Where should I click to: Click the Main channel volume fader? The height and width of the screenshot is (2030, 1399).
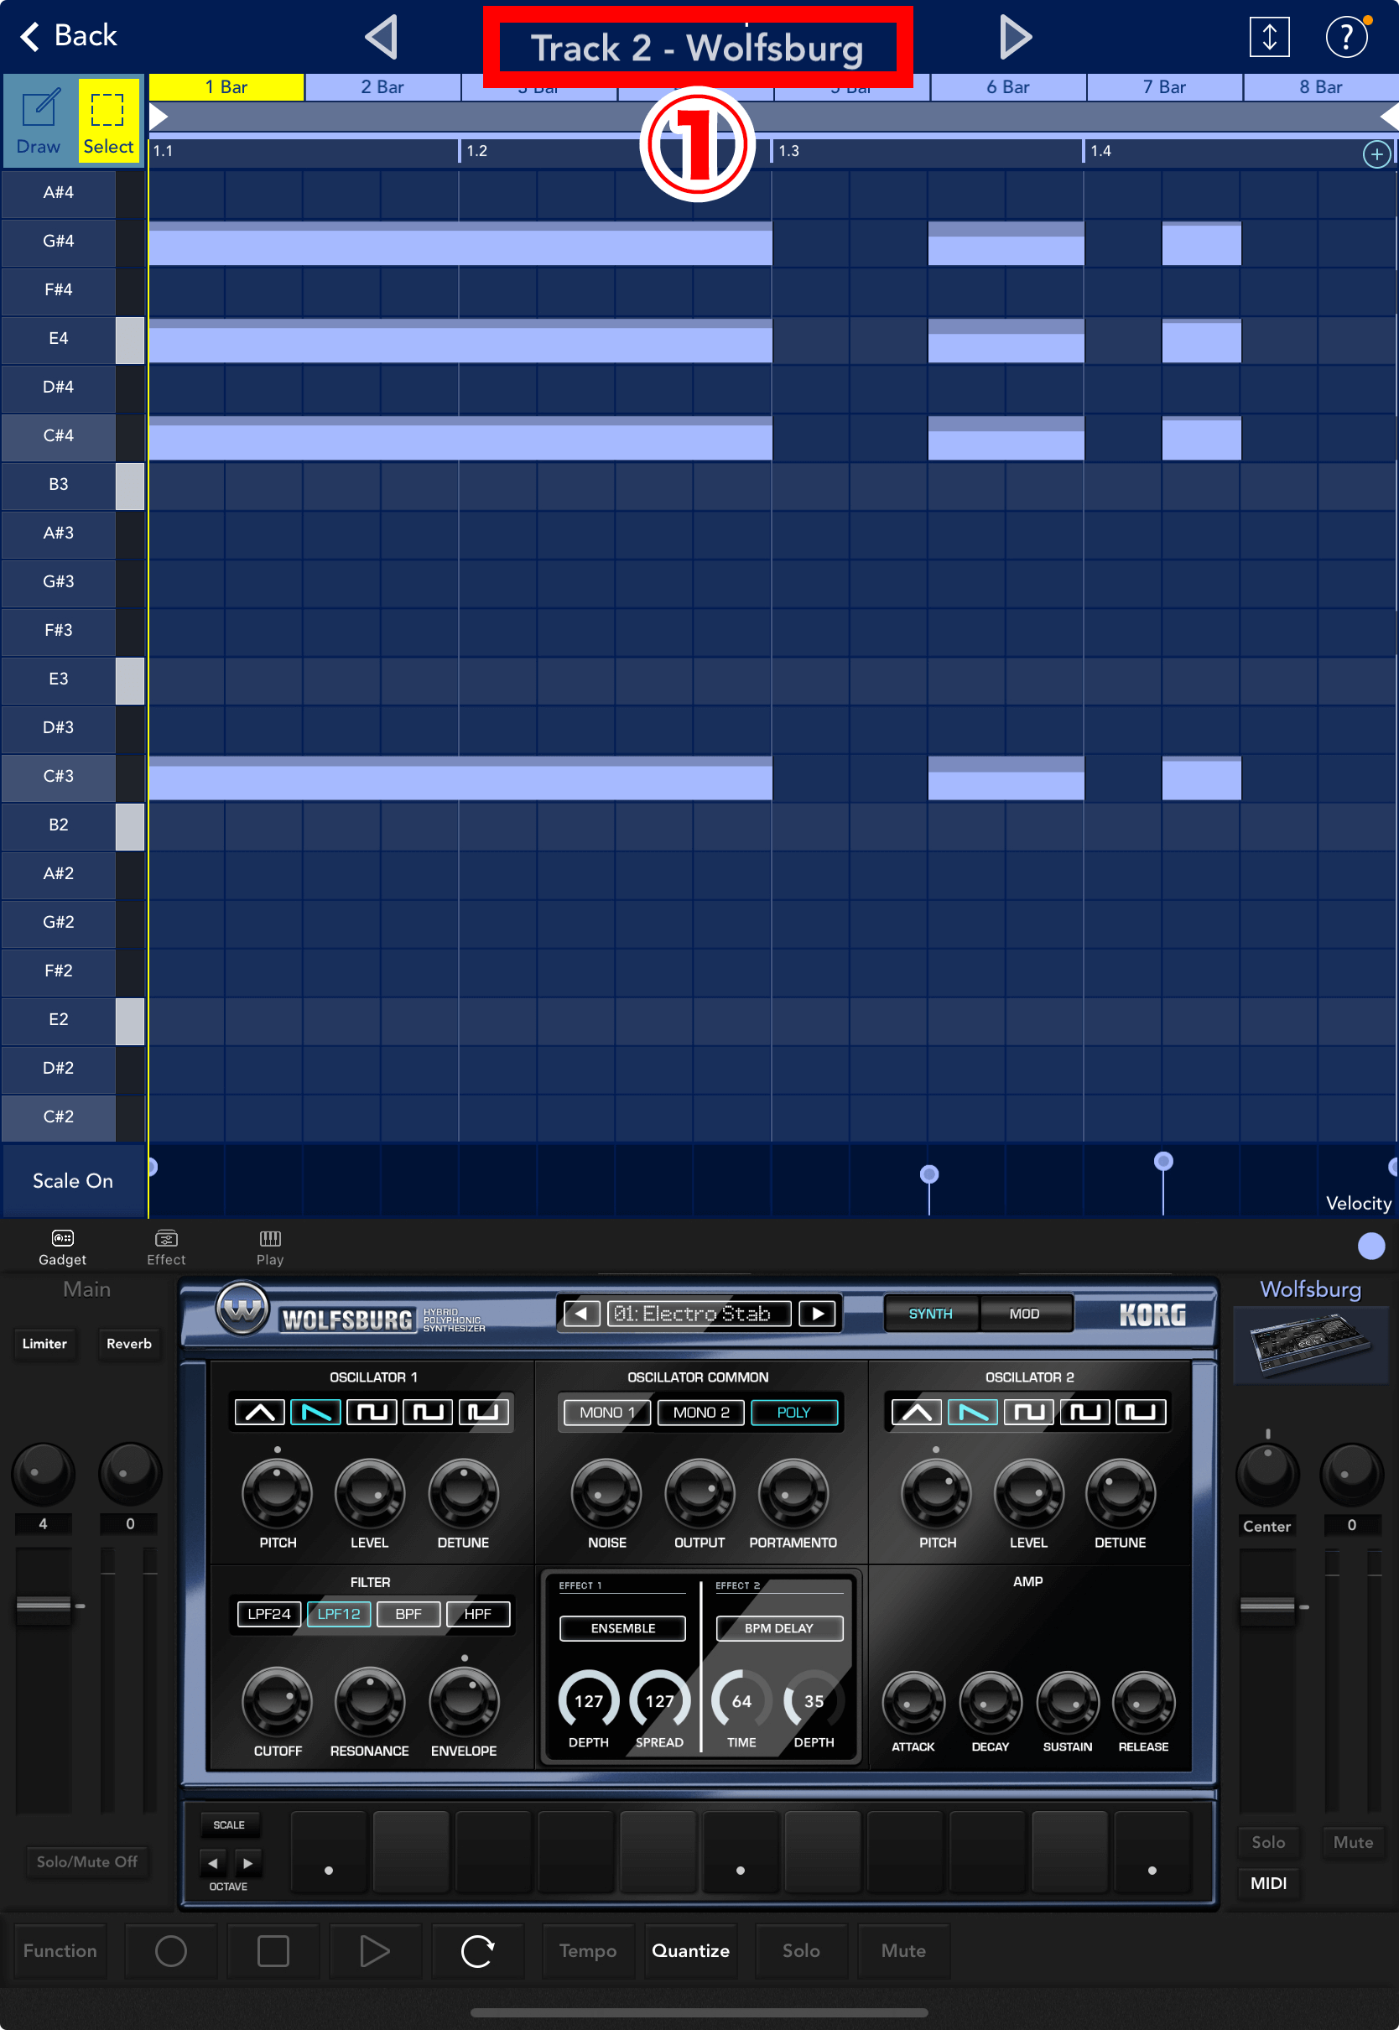[43, 1604]
